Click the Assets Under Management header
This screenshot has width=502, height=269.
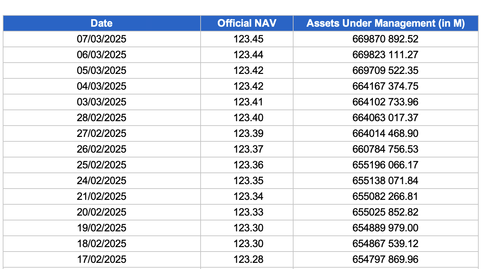pos(385,23)
